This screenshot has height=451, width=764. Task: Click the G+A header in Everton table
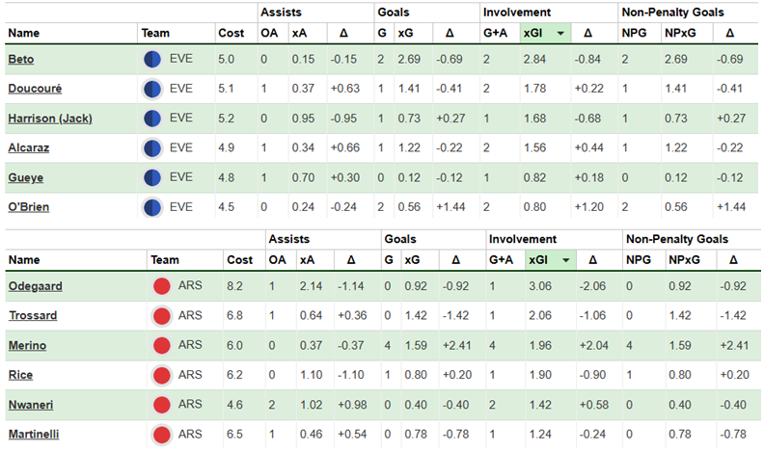495,32
